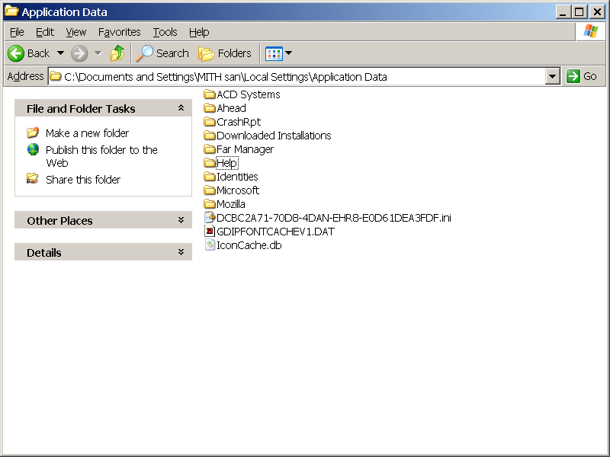
Task: Expand the Details panel
Action: (x=181, y=252)
